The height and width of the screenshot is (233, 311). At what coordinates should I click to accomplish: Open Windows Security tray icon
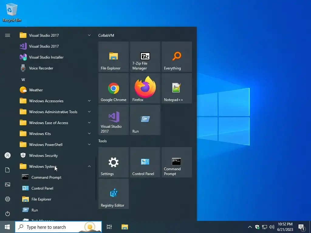[257, 227]
